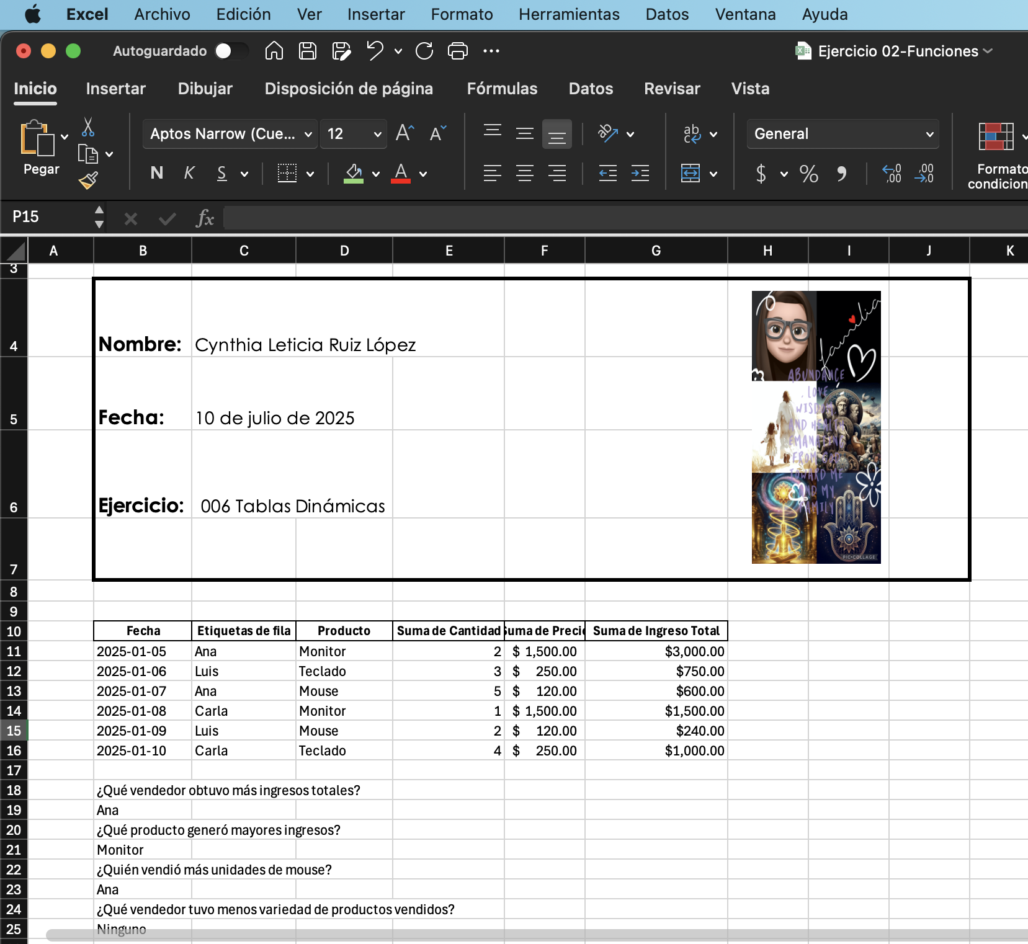Open the font name dropdown
The width and height of the screenshot is (1028, 944).
308,135
